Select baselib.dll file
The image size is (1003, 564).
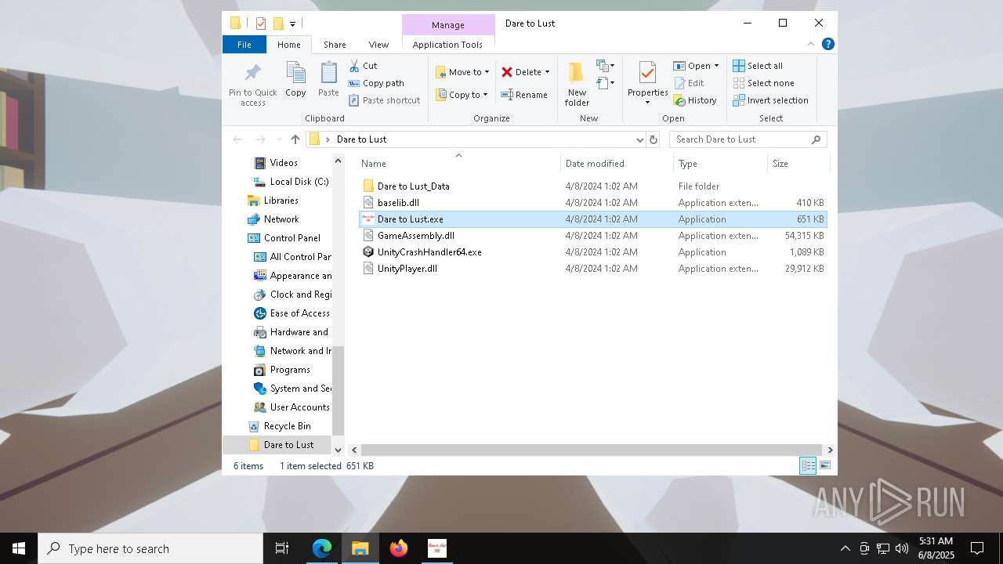coord(592,203)
